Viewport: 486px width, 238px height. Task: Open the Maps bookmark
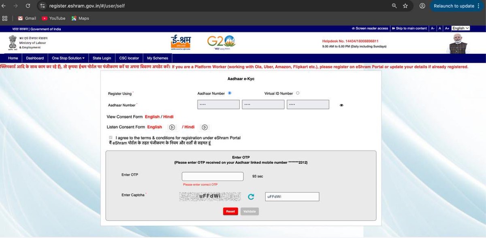coord(80,18)
